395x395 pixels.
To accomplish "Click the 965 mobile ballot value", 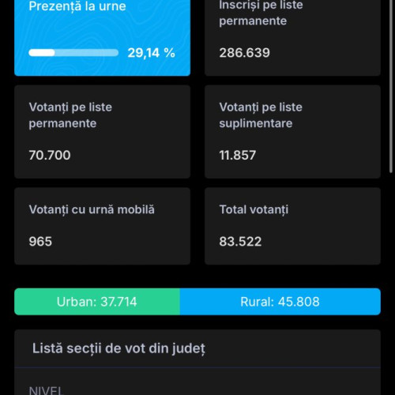I will [40, 242].
